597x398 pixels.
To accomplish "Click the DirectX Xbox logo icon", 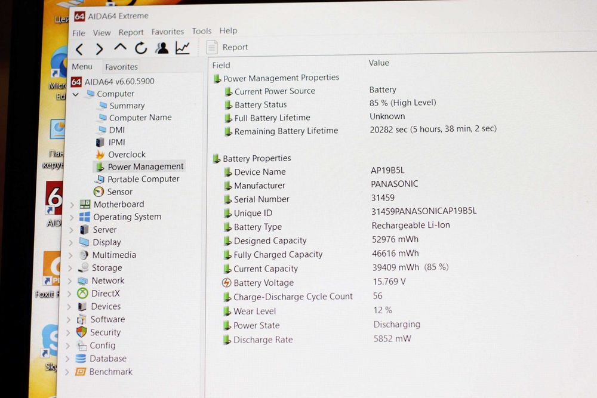I will coord(82,294).
